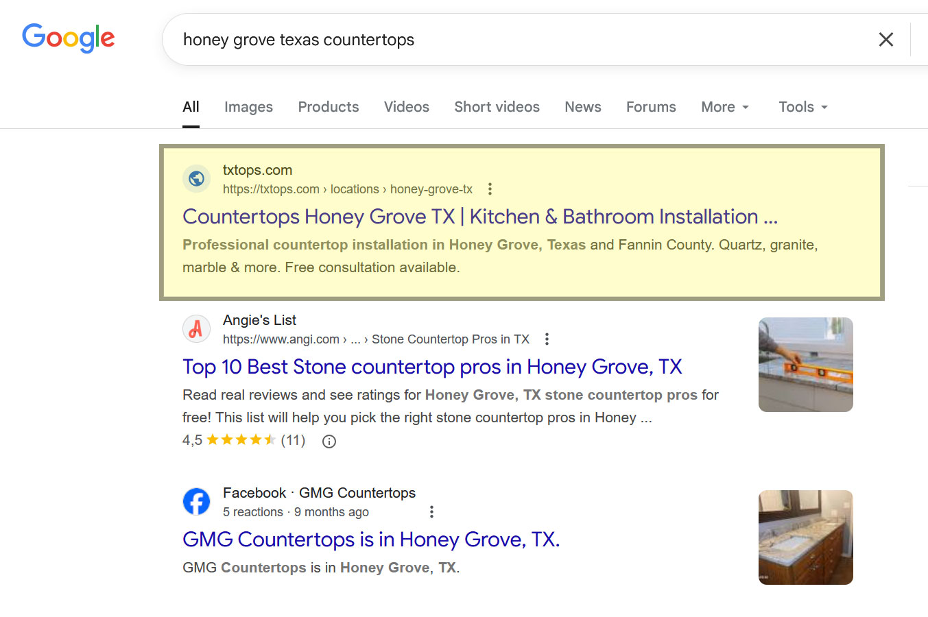
Task: Open the three-dot menu for the GMG Countertops post
Action: (x=431, y=512)
